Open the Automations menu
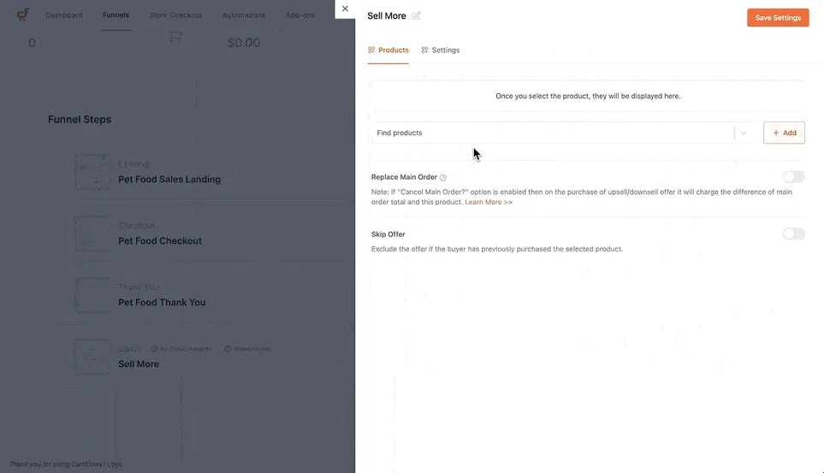The image size is (824, 473). [x=243, y=15]
